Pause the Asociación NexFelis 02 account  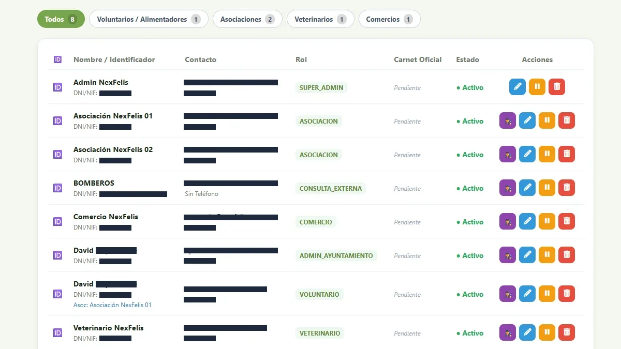pos(547,154)
